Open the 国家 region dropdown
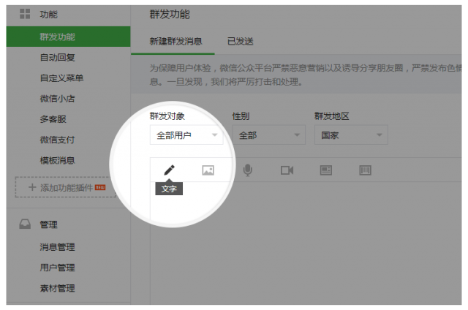 [351, 135]
